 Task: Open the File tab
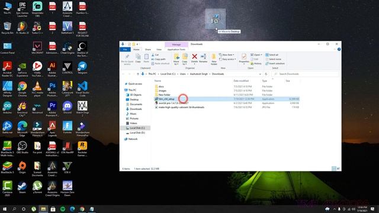coord(125,49)
